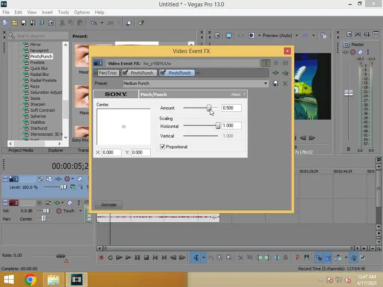Click the video track Level slider
Image resolution: width=383 pixels, height=287 pixels.
point(63,187)
